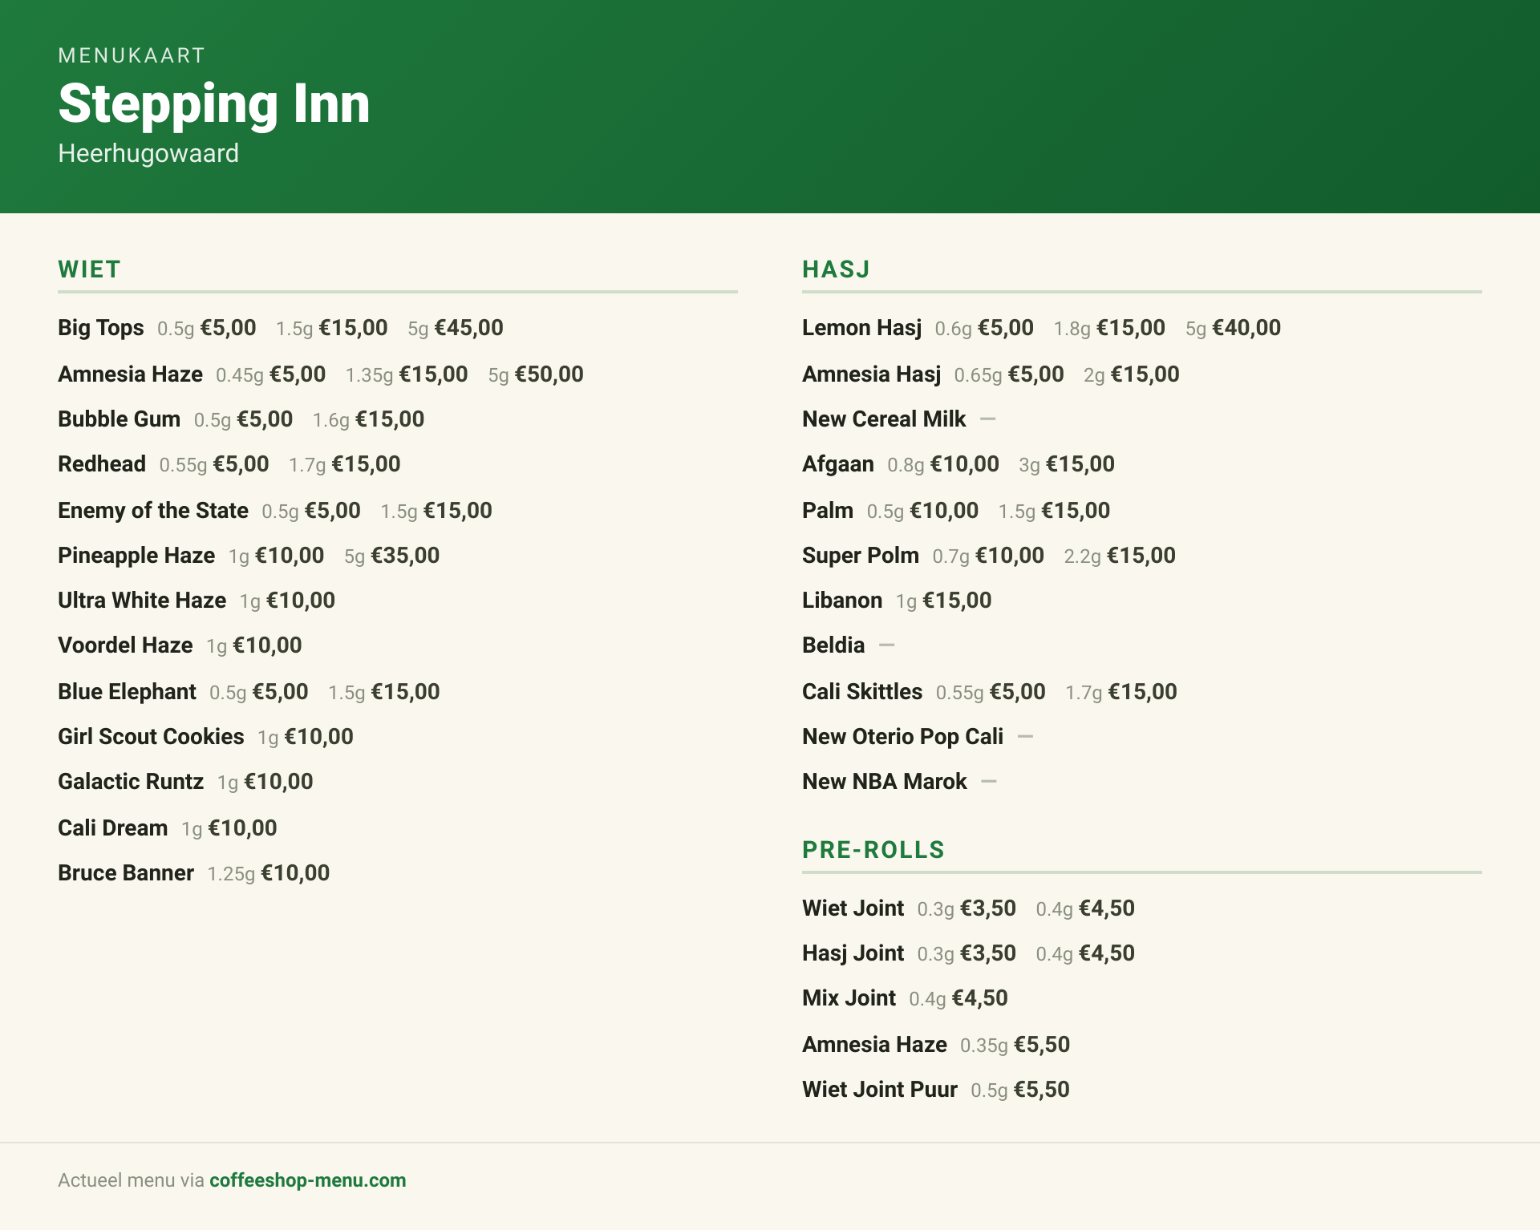Click Palm 0.5g €10,00 price
1540x1230 pixels.
pos(922,511)
